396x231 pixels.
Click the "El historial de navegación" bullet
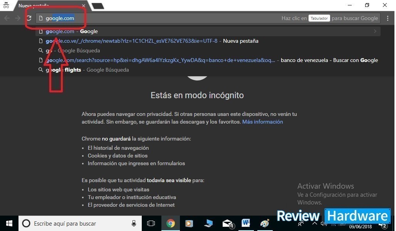118,148
